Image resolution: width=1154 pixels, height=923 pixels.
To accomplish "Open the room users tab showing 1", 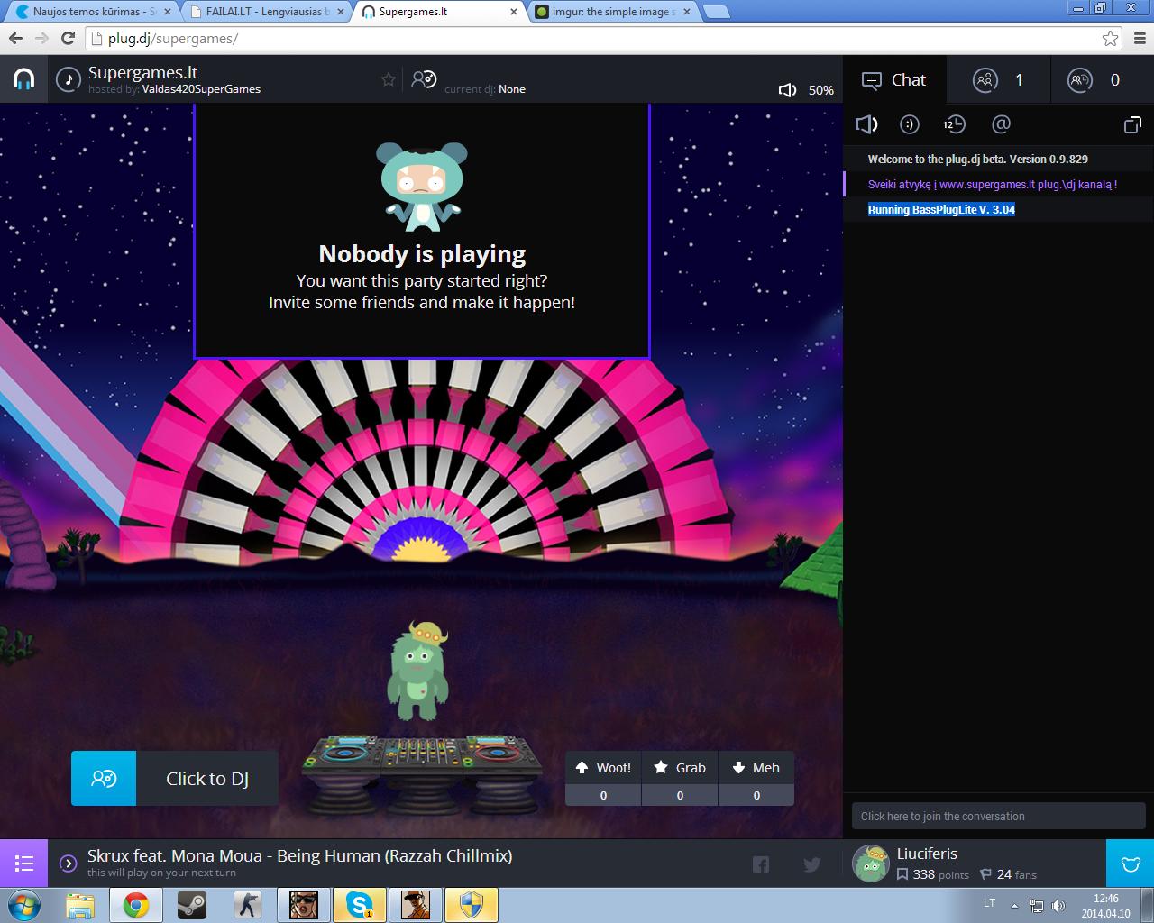I will point(999,79).
